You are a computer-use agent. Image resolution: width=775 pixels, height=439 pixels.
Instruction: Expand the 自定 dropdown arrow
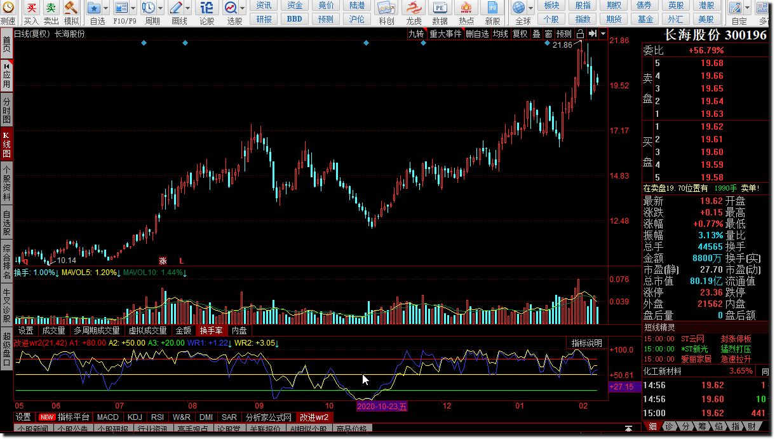(748, 8)
